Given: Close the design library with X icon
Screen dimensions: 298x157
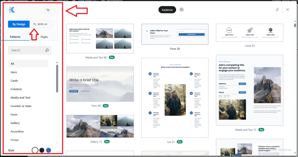Looking at the screenshot, I should coord(288,10).
